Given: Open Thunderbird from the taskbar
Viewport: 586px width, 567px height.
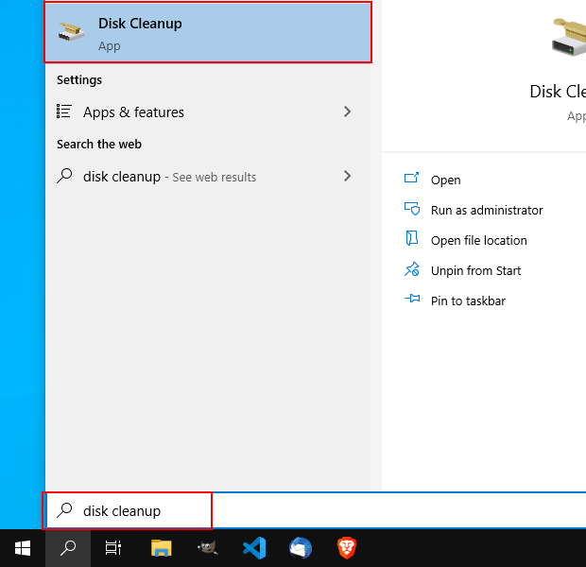Looking at the screenshot, I should click(301, 548).
